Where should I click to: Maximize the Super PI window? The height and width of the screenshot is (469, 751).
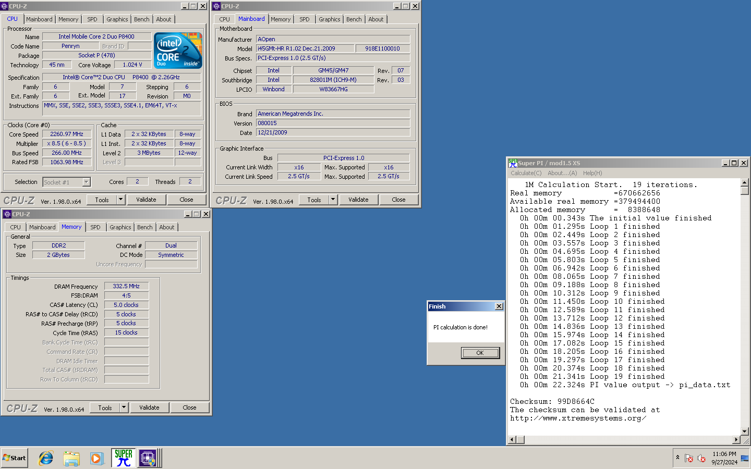coord(734,163)
